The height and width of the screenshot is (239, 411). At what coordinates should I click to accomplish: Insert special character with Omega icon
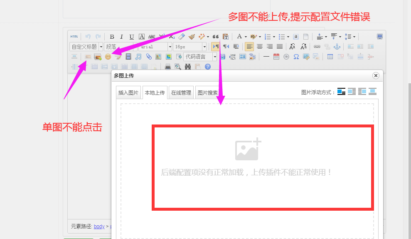pos(296,57)
